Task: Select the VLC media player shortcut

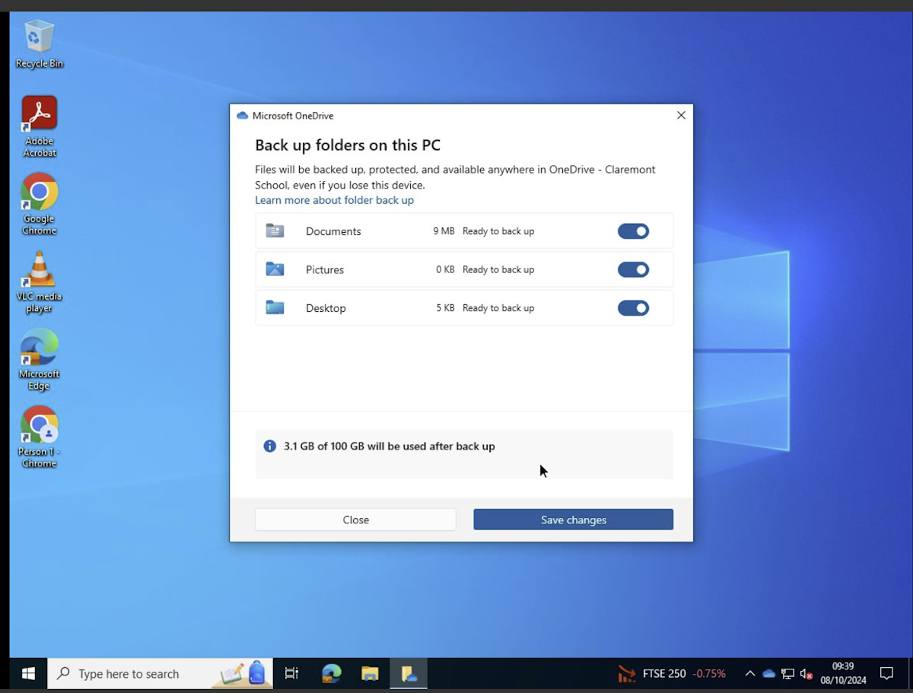Action: pos(40,281)
